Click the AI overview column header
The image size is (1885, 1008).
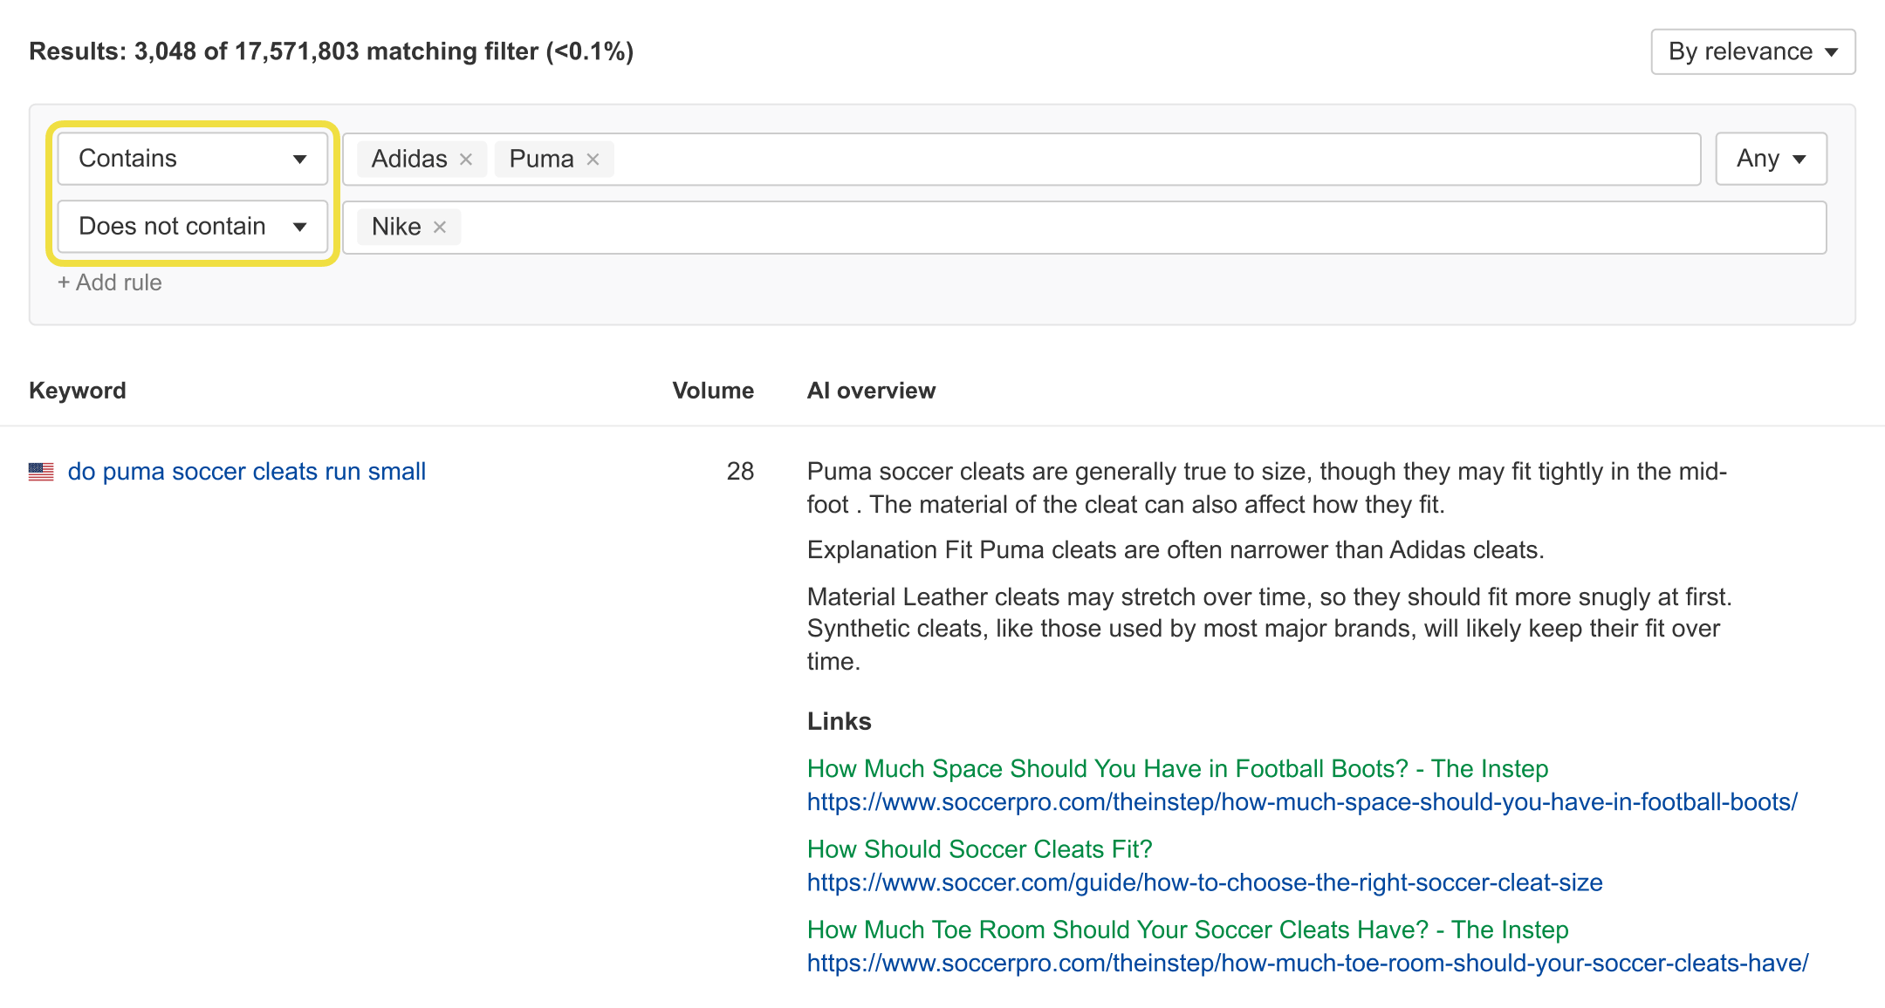[870, 391]
